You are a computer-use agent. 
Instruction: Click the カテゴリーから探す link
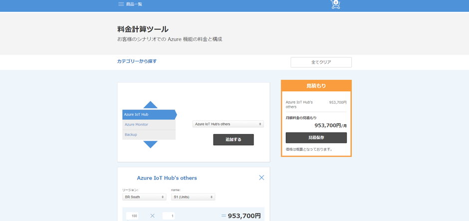[x=137, y=61]
